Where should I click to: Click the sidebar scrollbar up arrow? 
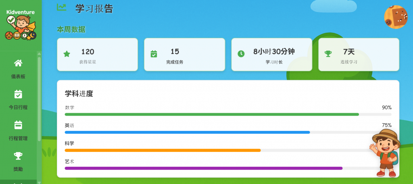pos(39,54)
